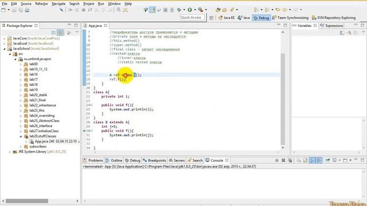The image size is (367, 206).
Task: Open the Debug launch dropdown arrow
Action: pos(184,10)
